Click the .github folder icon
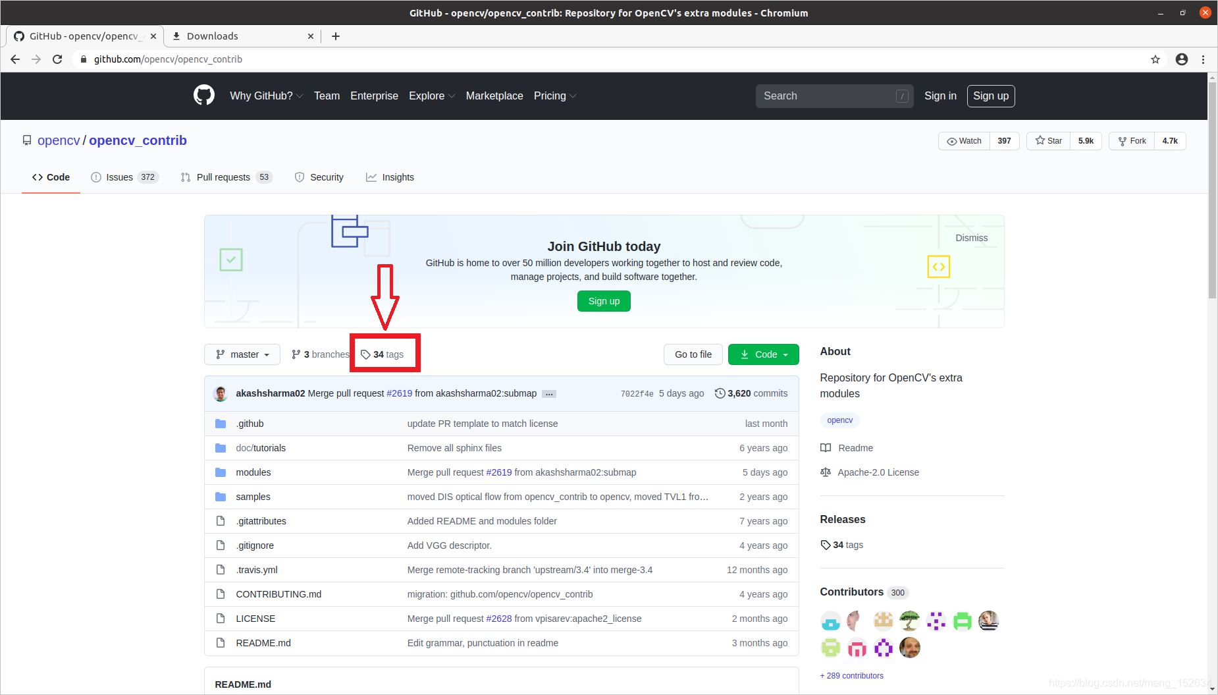1218x695 pixels. [221, 424]
